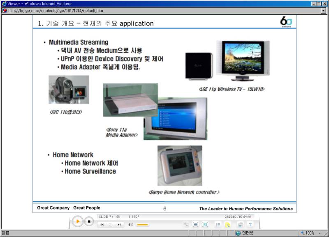Stop playback with the black square button

(x=89, y=221)
